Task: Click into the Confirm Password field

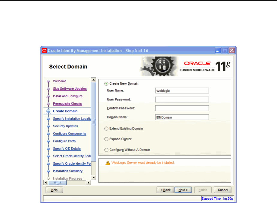Action: click(182, 108)
